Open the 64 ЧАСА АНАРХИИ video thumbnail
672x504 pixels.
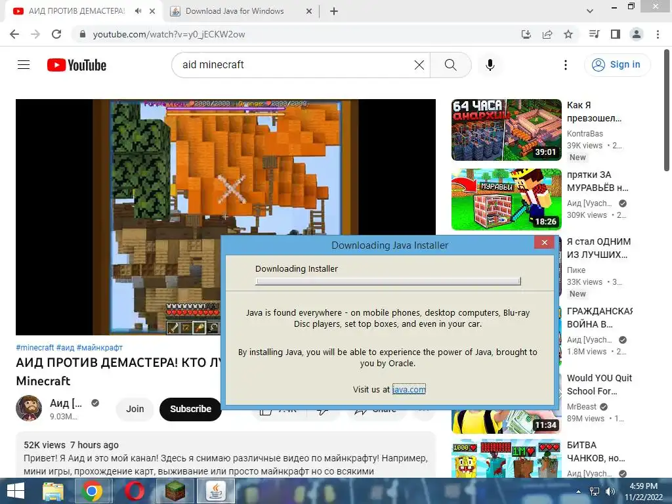point(506,130)
